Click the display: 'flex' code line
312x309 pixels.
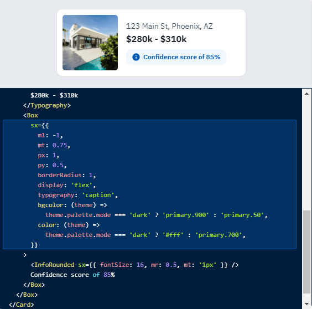66,185
